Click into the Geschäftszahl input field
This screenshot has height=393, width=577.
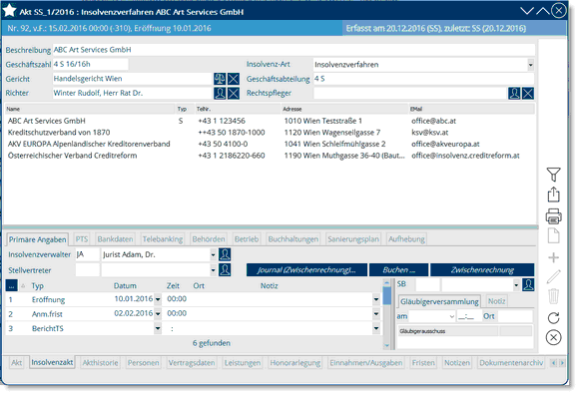point(91,64)
